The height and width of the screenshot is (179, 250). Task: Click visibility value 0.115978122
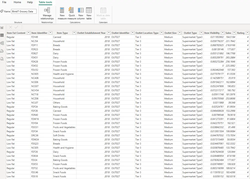point(217,172)
